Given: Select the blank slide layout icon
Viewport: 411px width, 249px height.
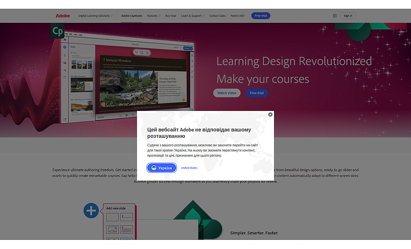Looking at the screenshot, I should (x=112, y=217).
